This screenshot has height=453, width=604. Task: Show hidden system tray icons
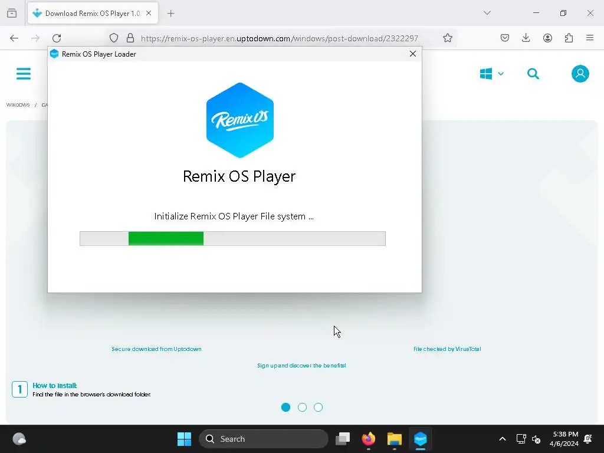tap(503, 439)
